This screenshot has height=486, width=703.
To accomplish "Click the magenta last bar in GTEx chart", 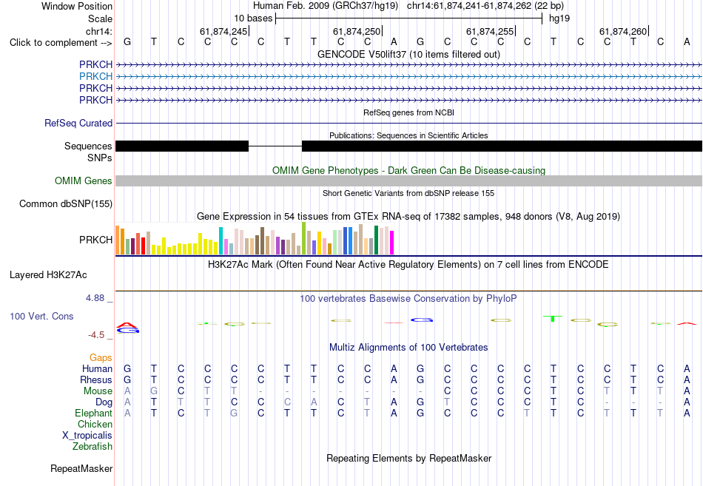I will [392, 243].
